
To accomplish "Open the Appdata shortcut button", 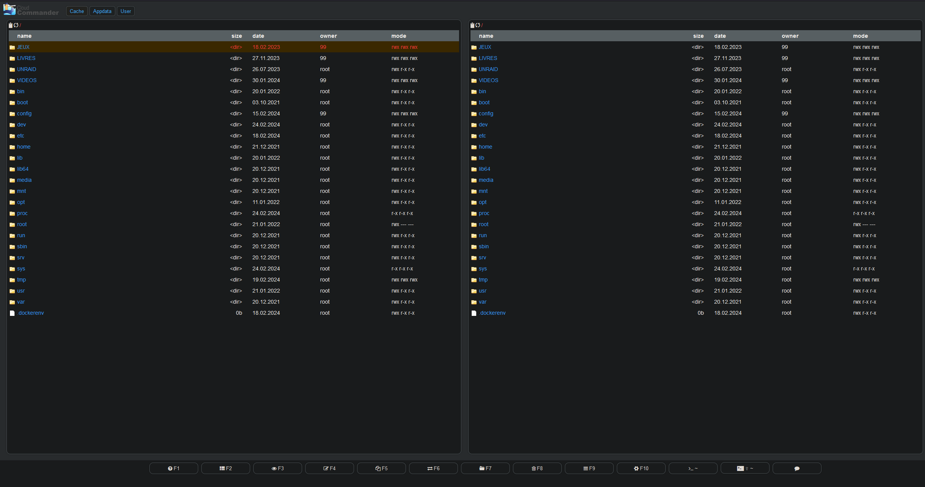I will pyautogui.click(x=102, y=11).
